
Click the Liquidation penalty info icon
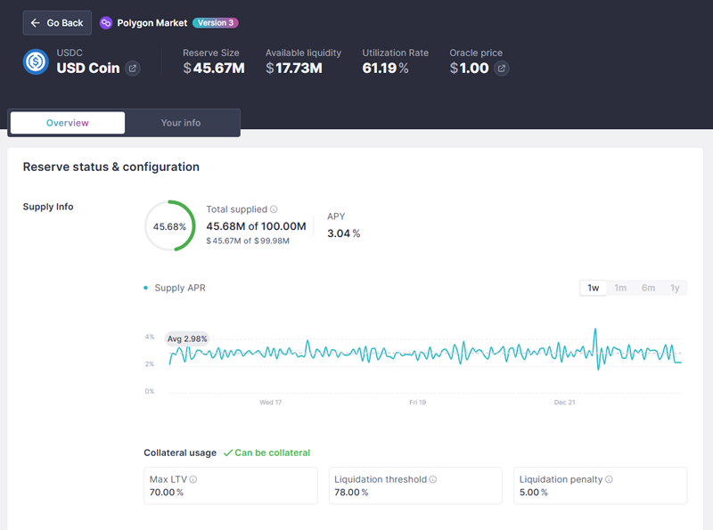pos(610,479)
